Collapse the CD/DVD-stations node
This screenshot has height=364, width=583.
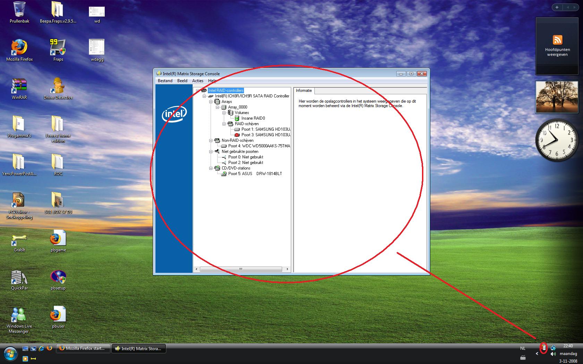click(x=211, y=168)
